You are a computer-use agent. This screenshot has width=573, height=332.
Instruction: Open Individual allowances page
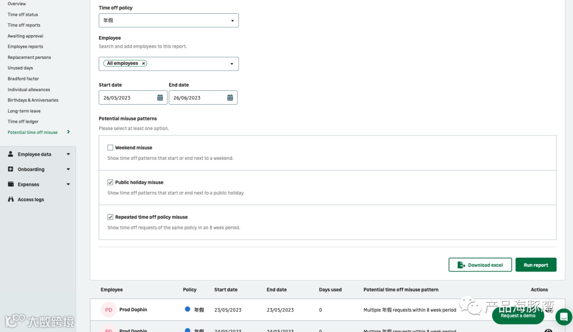[29, 90]
